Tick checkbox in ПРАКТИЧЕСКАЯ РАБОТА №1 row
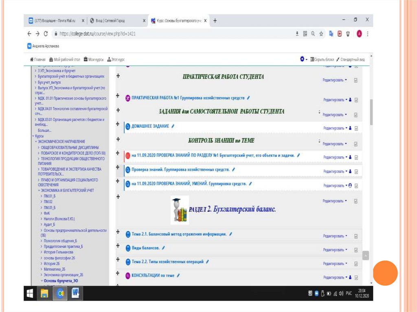The image size is (417, 312). pyautogui.click(x=356, y=100)
